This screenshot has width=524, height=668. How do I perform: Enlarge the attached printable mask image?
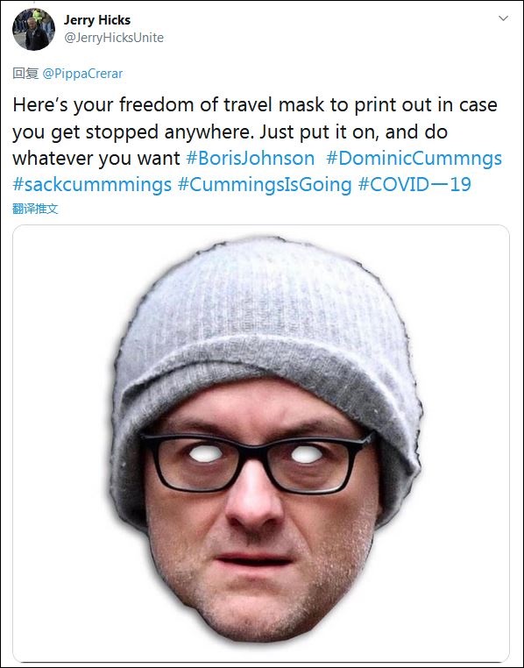point(261,443)
